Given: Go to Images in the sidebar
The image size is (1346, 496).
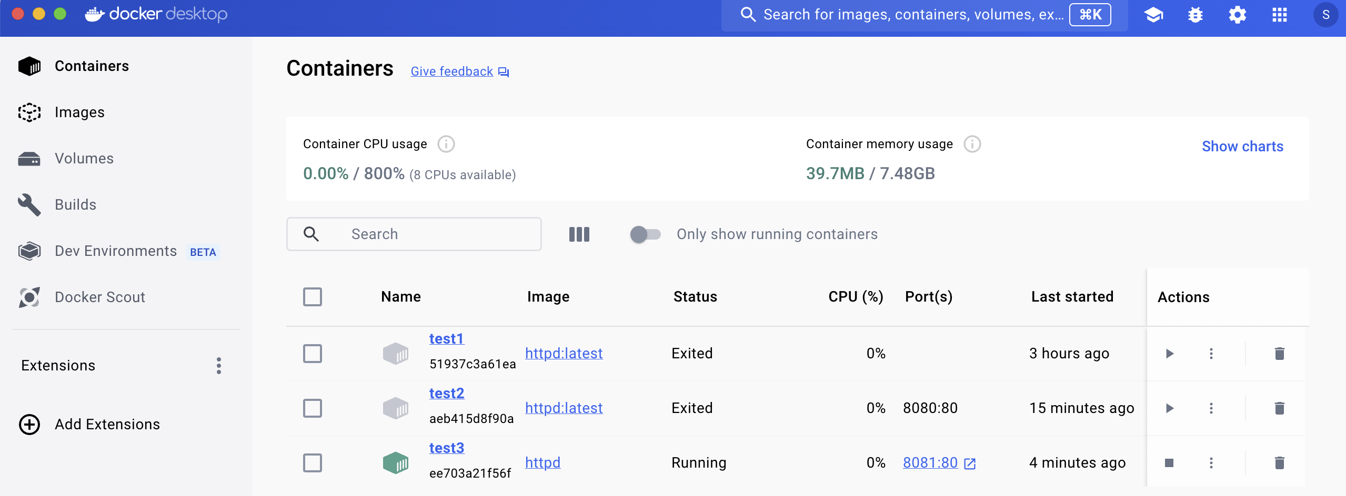Looking at the screenshot, I should pyautogui.click(x=126, y=112).
